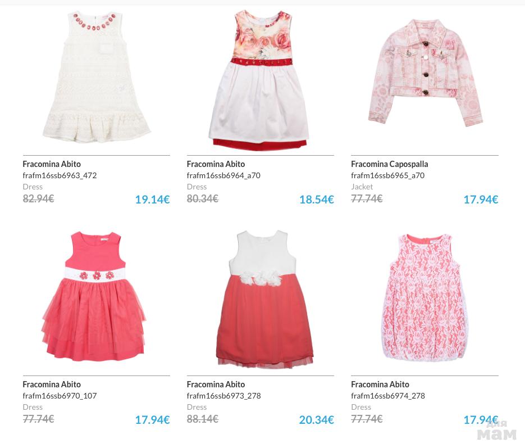View the white top coral skirt dress
This screenshot has width=525, height=448.
[x=264, y=297]
